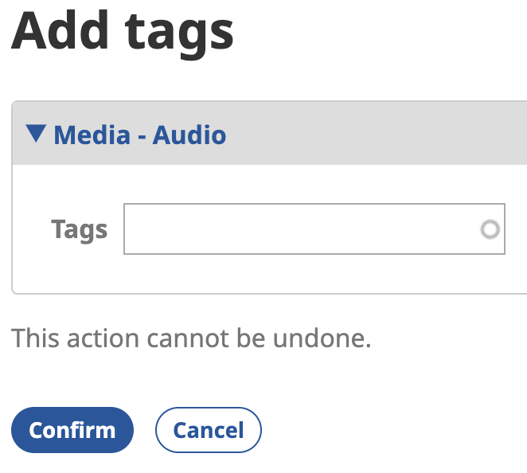Cancel the add tags action

tap(208, 430)
